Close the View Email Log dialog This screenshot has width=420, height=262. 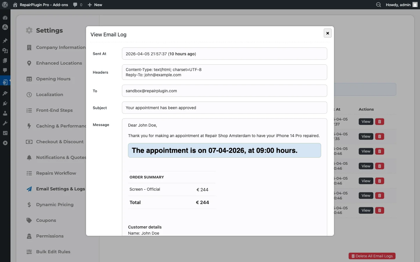pos(328,33)
